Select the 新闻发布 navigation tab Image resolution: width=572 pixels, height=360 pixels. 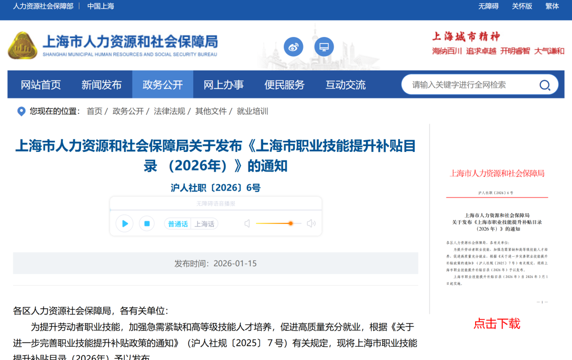tap(101, 85)
